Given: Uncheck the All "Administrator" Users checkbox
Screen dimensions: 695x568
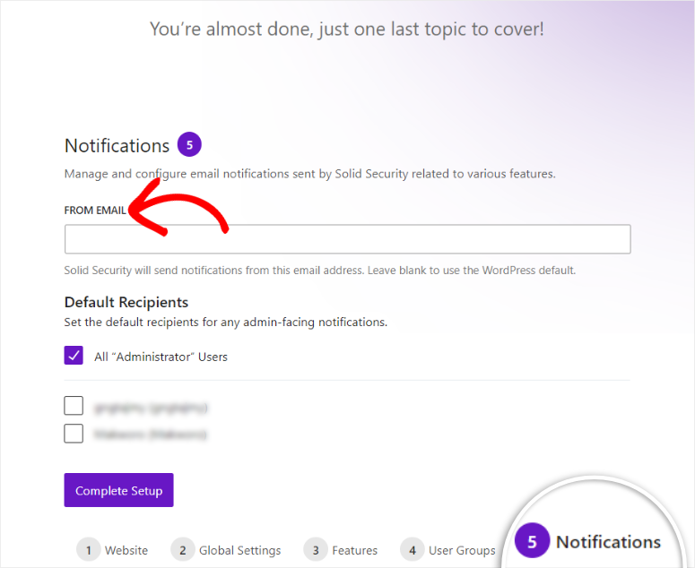Looking at the screenshot, I should [74, 356].
